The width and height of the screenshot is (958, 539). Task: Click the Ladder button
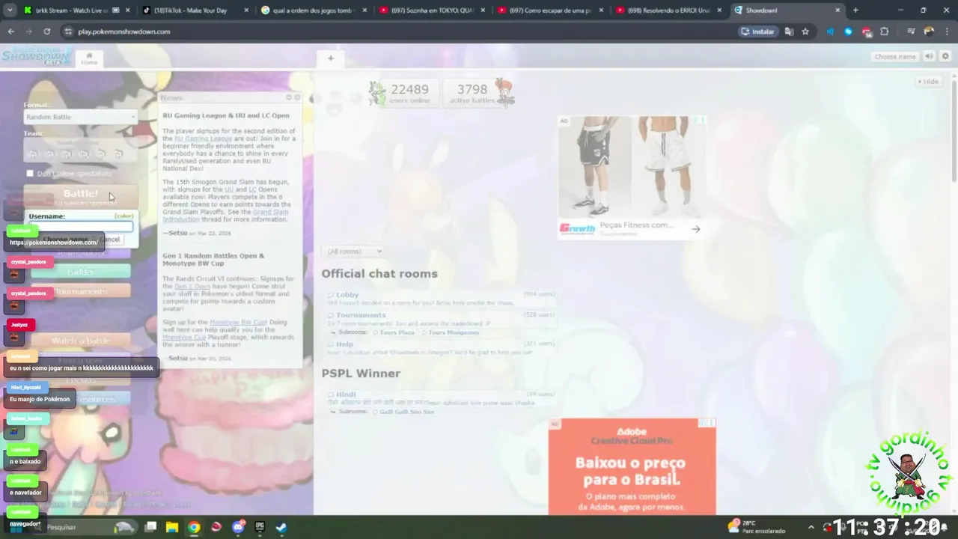tap(81, 271)
